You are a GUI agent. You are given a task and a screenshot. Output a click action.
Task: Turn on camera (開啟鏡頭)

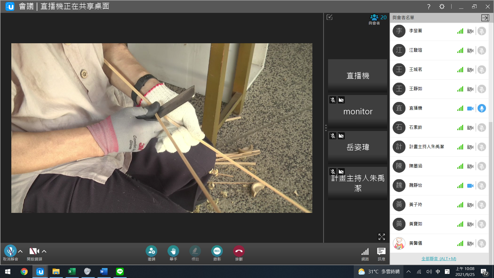(x=34, y=251)
